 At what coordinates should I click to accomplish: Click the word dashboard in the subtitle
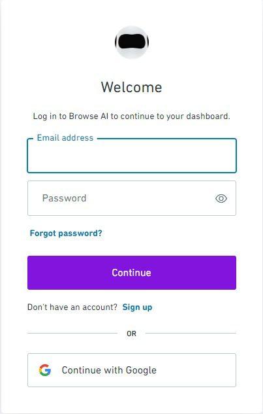[208, 116]
